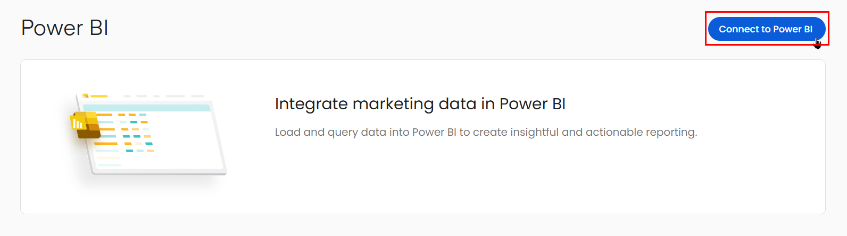This screenshot has height=236, width=847.
Task: Click the Integrate marketing data in Power BI heading
Action: pos(420,104)
